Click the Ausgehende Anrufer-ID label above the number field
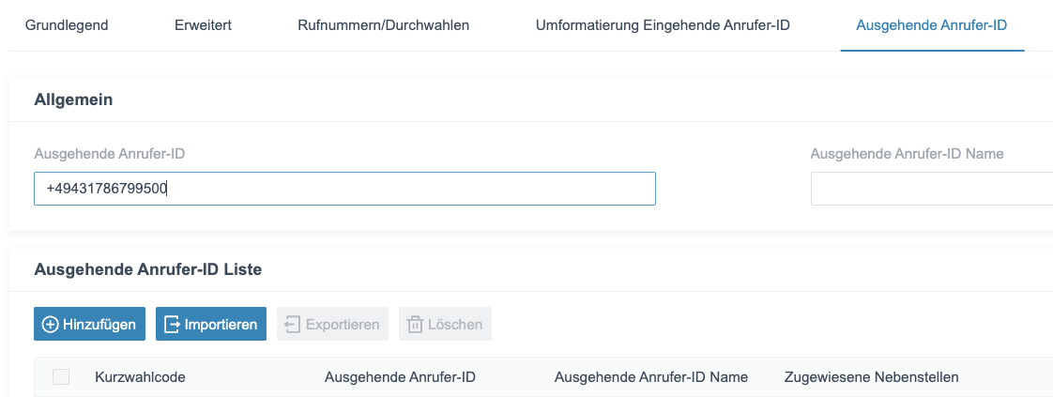This screenshot has width=1053, height=397. [x=110, y=154]
